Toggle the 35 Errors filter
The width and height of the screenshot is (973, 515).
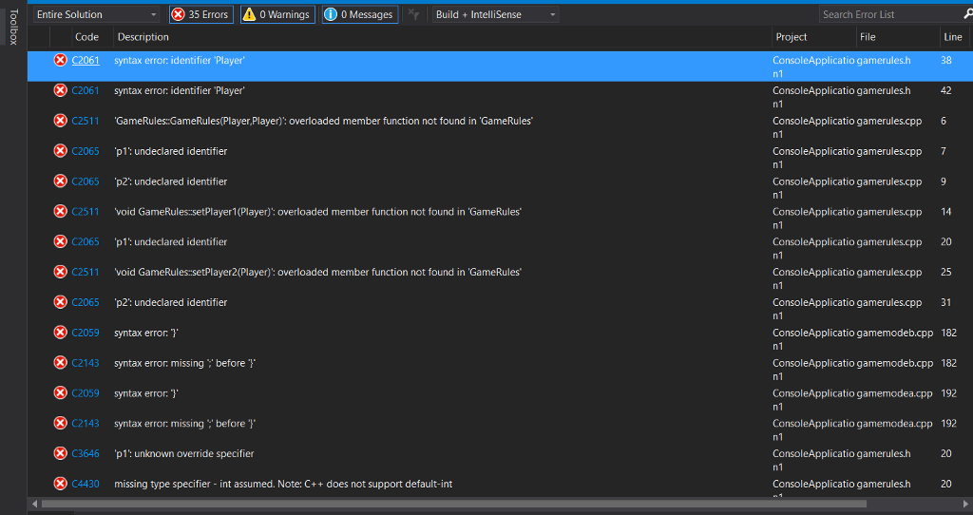point(200,14)
